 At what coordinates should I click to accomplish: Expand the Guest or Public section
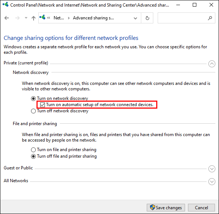pos(212,169)
